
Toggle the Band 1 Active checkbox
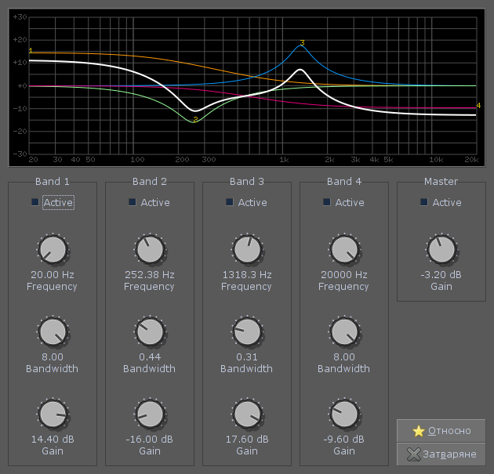click(35, 202)
